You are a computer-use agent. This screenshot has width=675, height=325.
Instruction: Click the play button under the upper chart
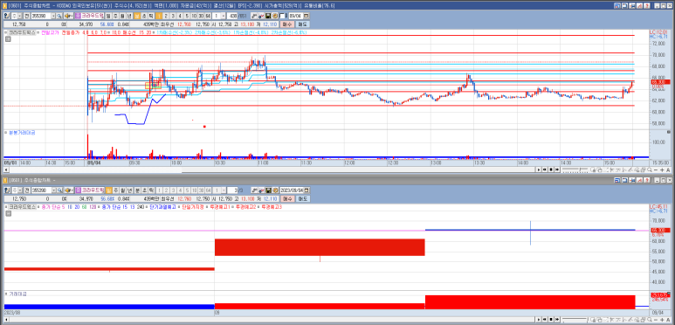coord(539,170)
